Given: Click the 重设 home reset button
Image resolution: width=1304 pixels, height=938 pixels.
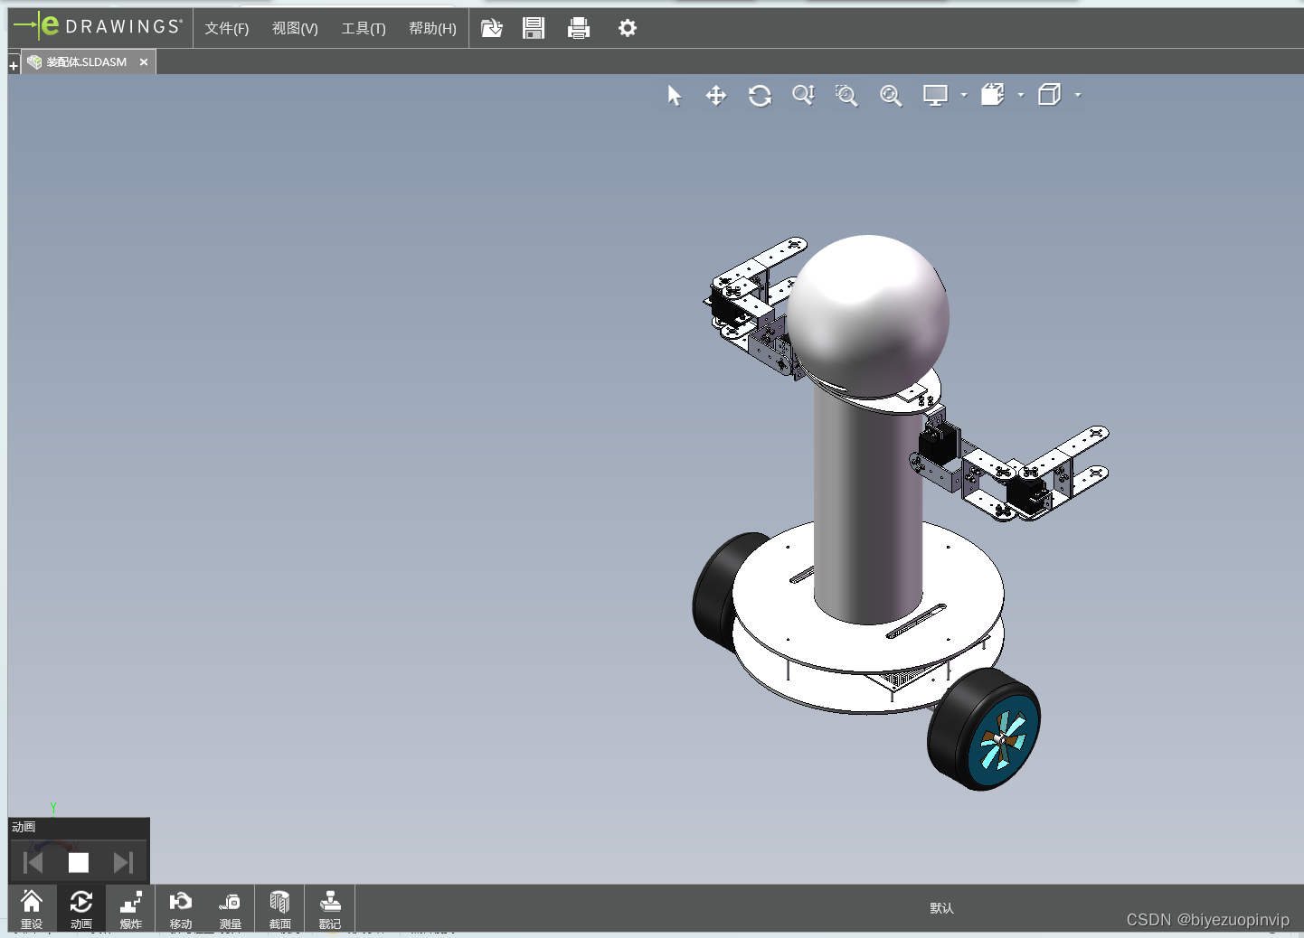Looking at the screenshot, I should 32,909.
